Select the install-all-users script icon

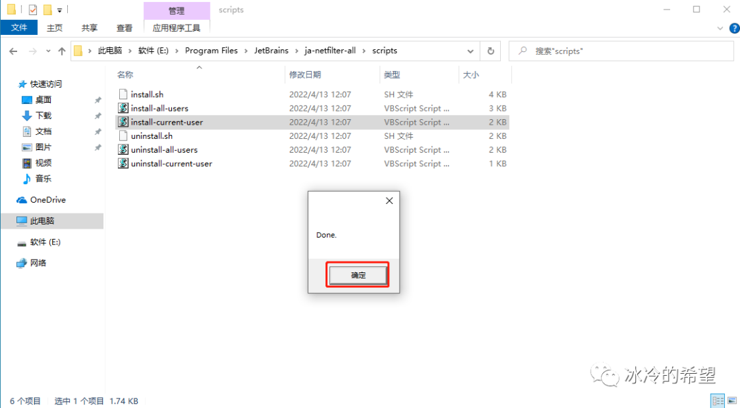point(123,108)
